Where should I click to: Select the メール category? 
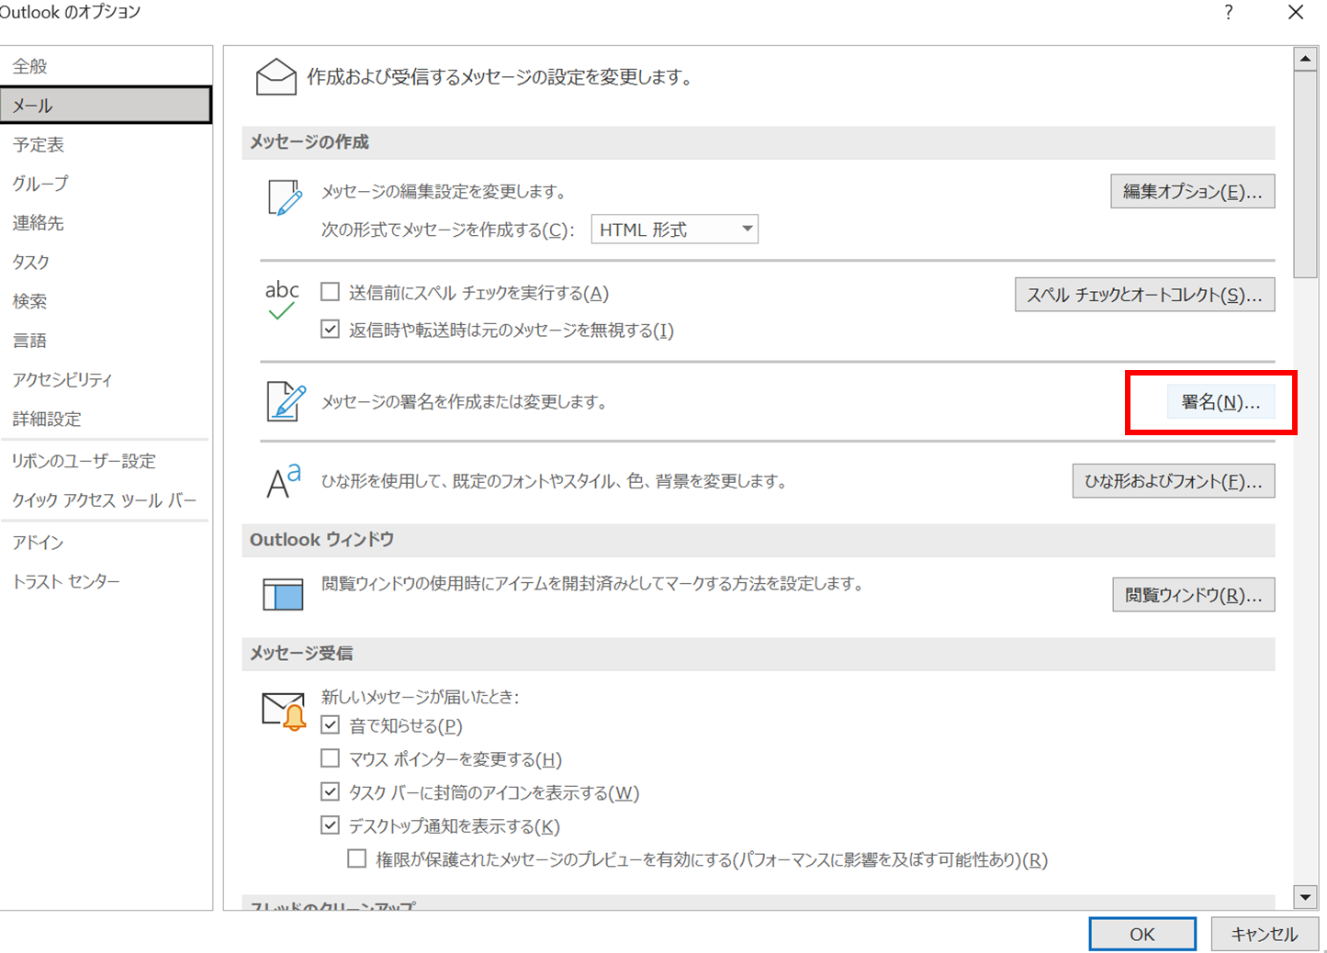click(x=106, y=106)
